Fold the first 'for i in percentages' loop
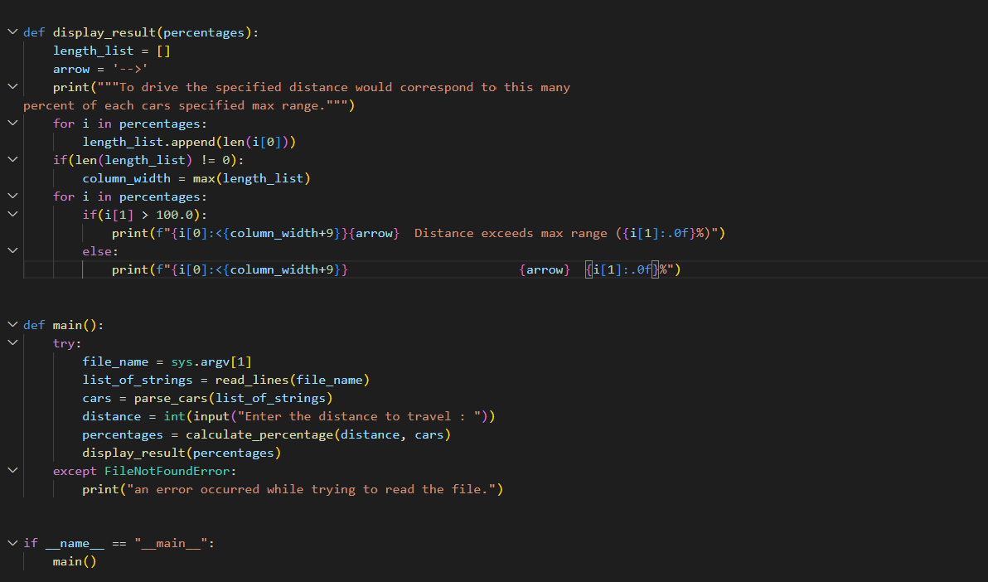This screenshot has width=988, height=582. click(12, 123)
